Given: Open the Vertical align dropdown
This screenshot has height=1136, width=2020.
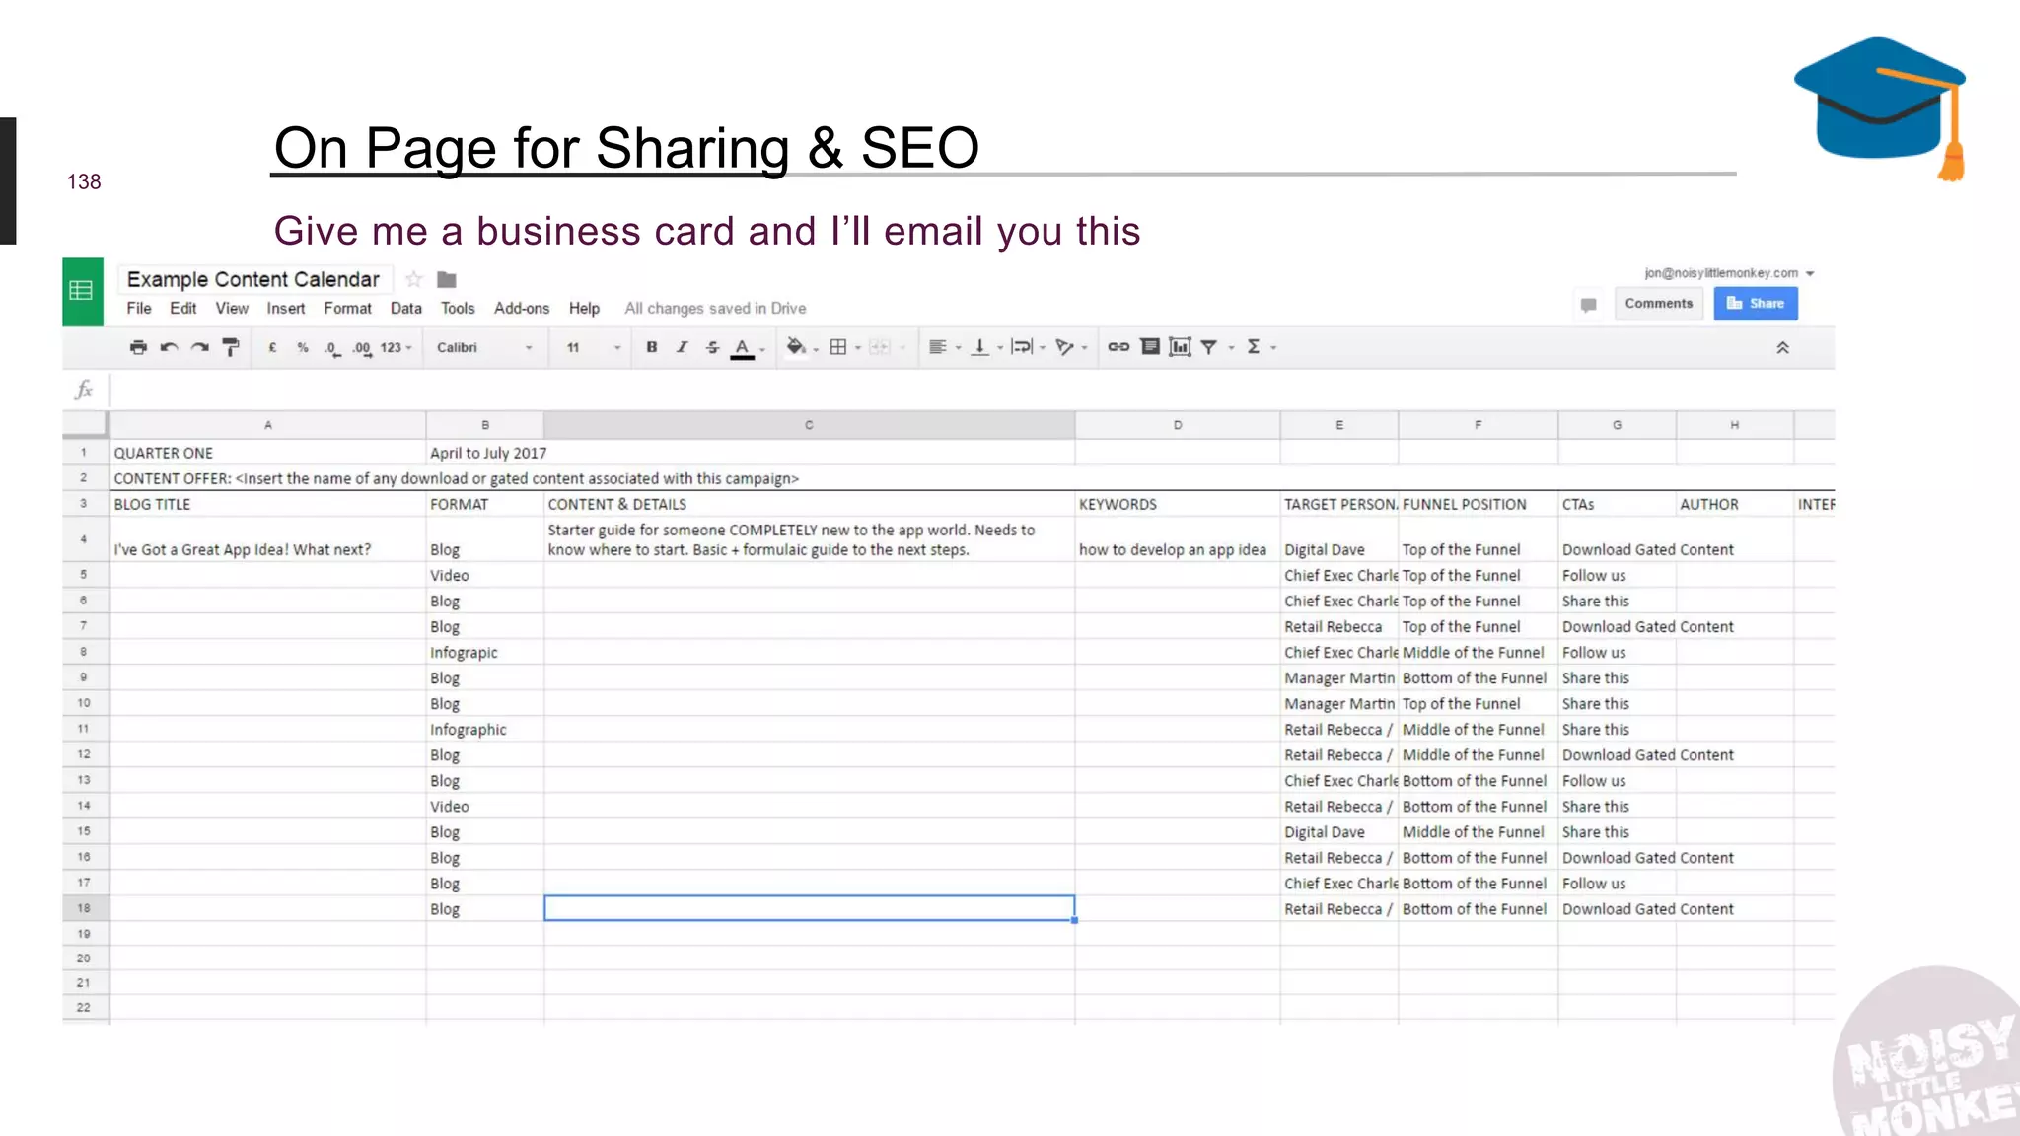Looking at the screenshot, I should pyautogui.click(x=987, y=347).
